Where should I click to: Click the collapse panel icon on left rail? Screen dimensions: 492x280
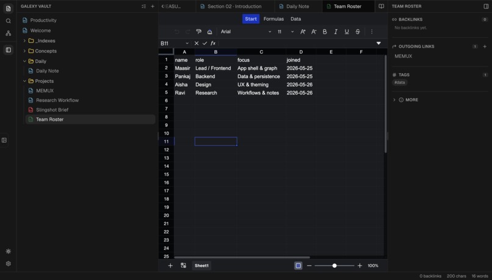(4, 140)
